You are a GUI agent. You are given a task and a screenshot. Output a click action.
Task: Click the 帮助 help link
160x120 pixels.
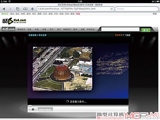[155, 14]
